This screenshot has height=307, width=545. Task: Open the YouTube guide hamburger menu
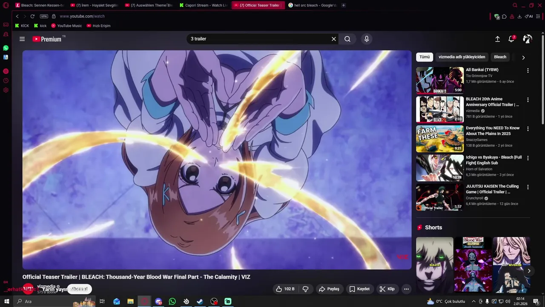tap(22, 39)
